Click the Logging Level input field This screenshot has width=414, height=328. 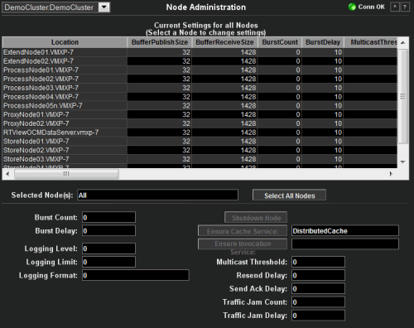click(108, 248)
